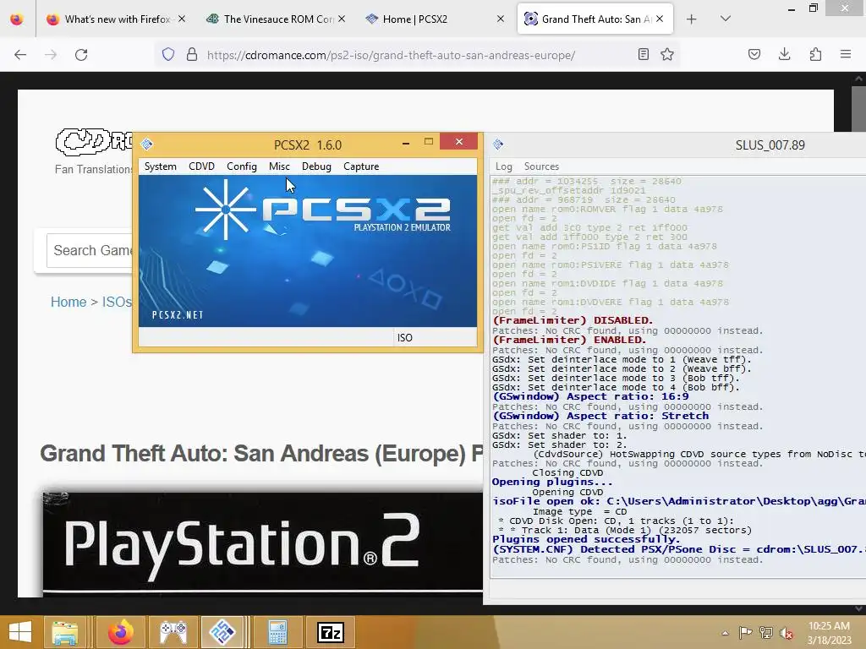Image resolution: width=866 pixels, height=649 pixels.
Task: Click the ISO status bar field
Action: pos(436,338)
